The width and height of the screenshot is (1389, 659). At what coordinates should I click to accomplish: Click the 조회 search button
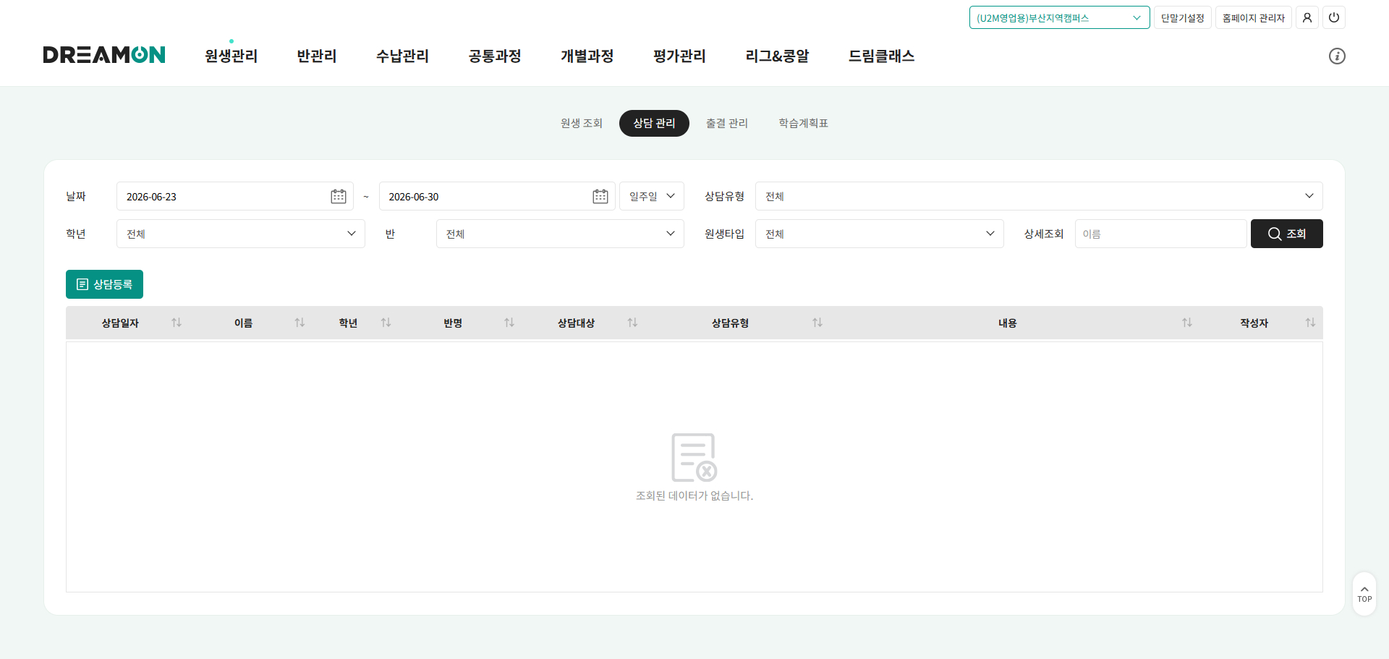click(1286, 234)
